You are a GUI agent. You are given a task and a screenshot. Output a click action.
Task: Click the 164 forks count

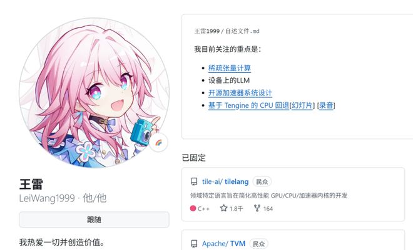268,209
